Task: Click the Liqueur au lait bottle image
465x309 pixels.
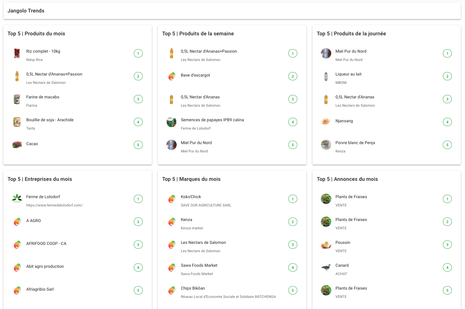Action: (326, 76)
